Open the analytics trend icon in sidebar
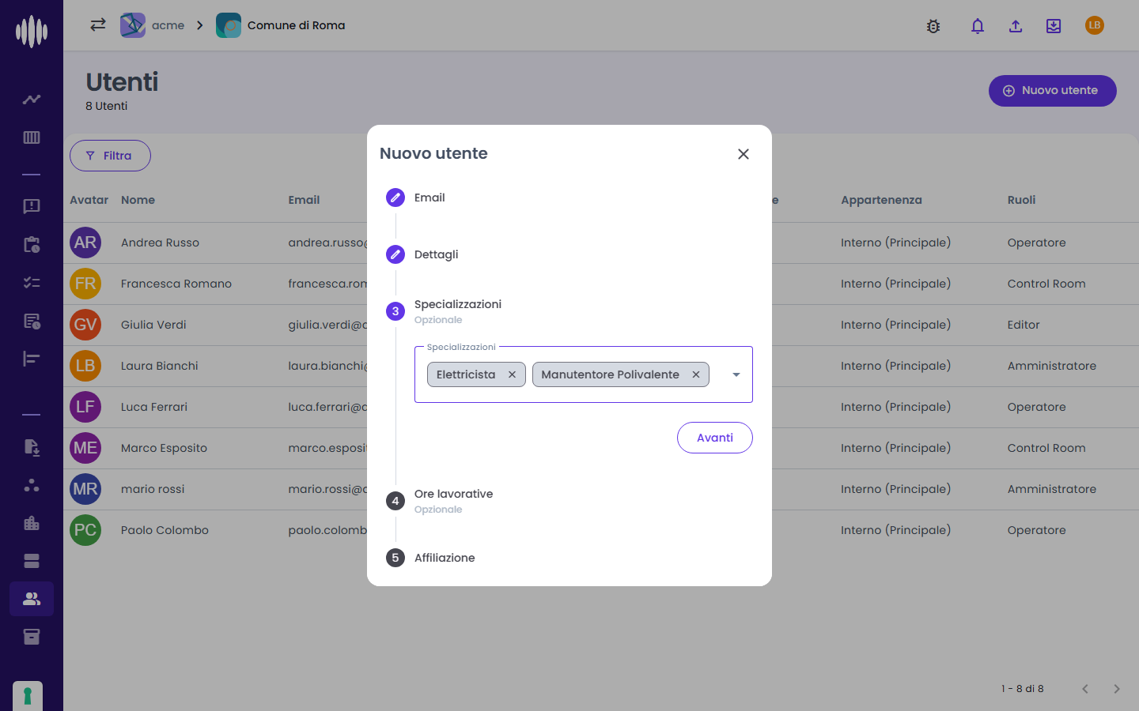The height and width of the screenshot is (711, 1139). (x=32, y=100)
